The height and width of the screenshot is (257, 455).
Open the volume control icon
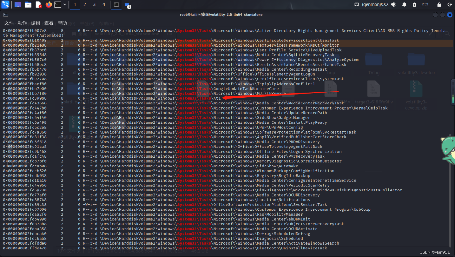(x=394, y=4)
